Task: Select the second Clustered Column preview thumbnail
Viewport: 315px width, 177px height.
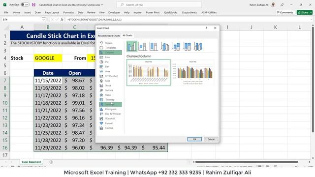Action: pyautogui.click(x=193, y=73)
